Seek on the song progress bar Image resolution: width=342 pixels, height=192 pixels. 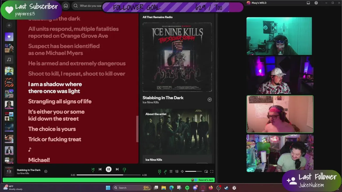pos(108,175)
